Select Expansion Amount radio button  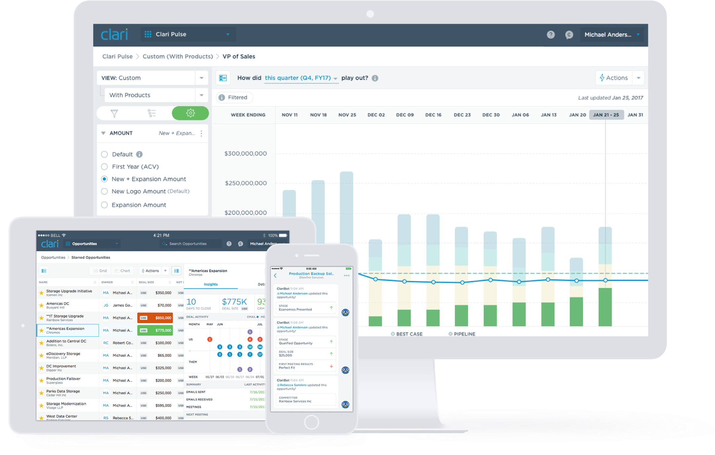[x=104, y=205]
